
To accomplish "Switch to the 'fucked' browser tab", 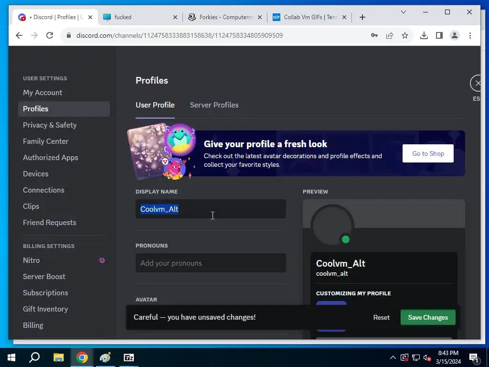I will [x=139, y=17].
